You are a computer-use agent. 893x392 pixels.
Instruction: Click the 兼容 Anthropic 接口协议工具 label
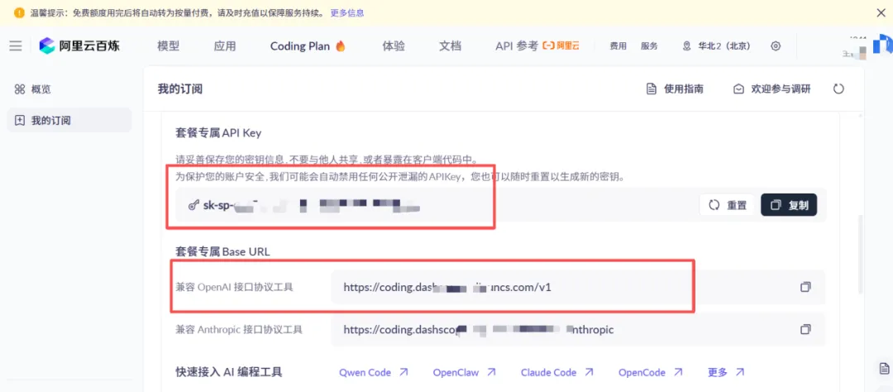[239, 329]
